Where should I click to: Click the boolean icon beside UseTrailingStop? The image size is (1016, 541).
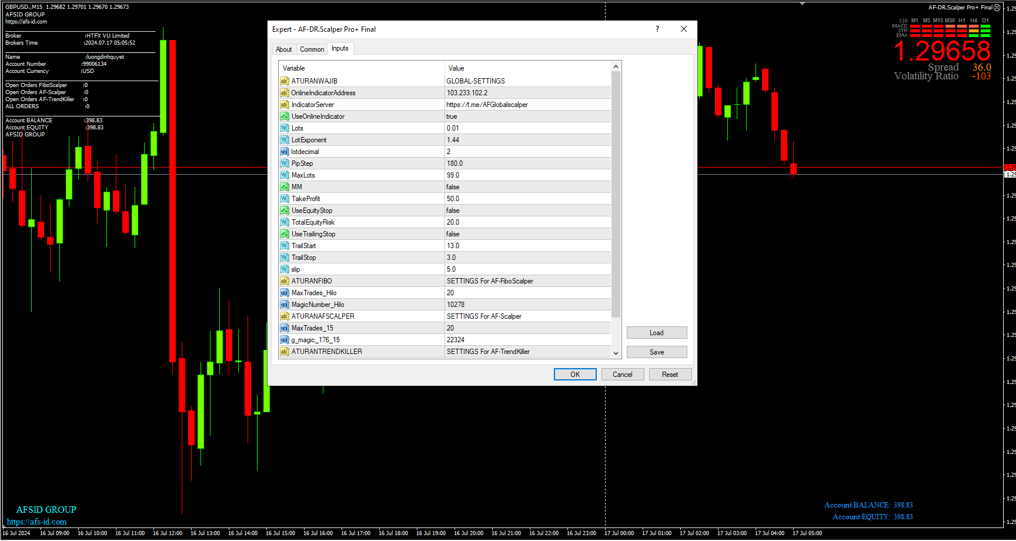pos(284,234)
